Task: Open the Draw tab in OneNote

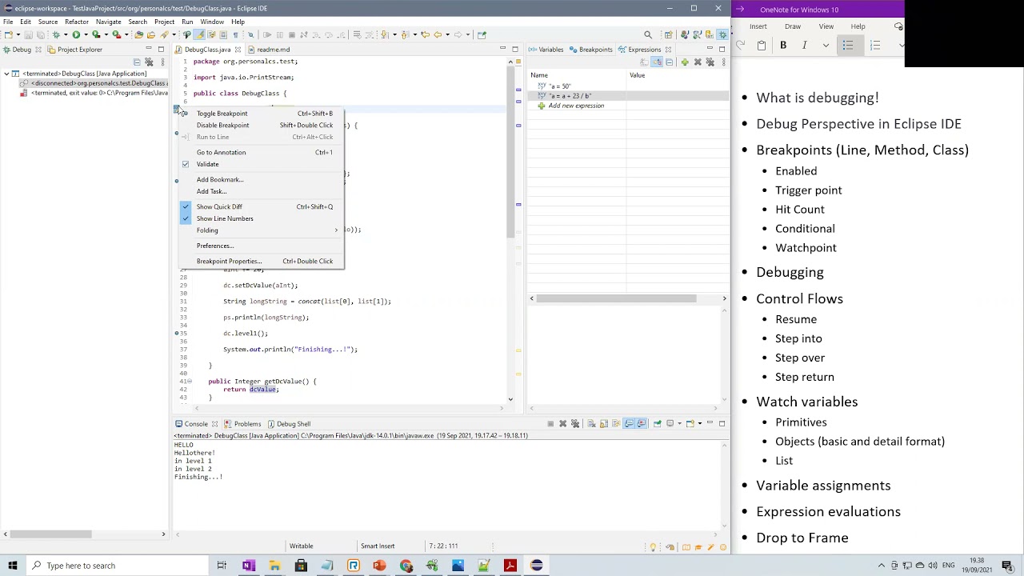Action: (793, 26)
